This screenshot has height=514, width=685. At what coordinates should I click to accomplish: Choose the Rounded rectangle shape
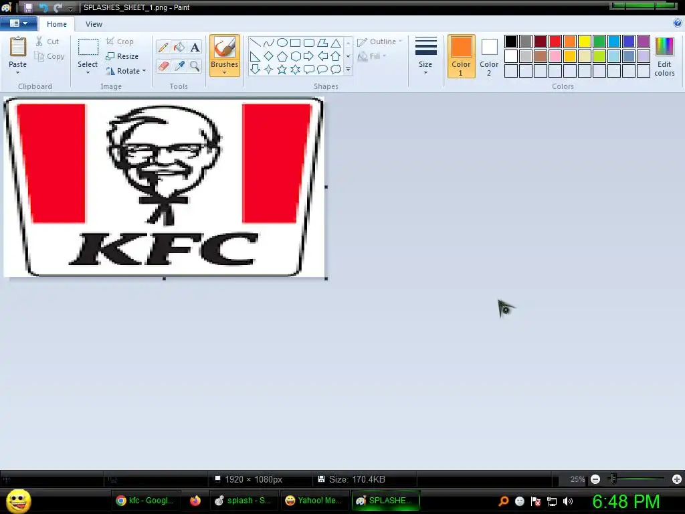[x=309, y=42]
